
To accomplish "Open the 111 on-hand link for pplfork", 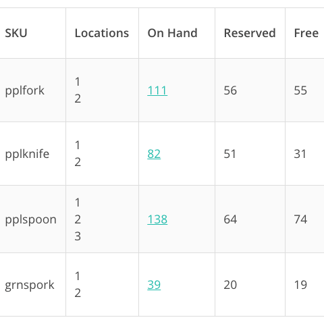I will pos(157,90).
